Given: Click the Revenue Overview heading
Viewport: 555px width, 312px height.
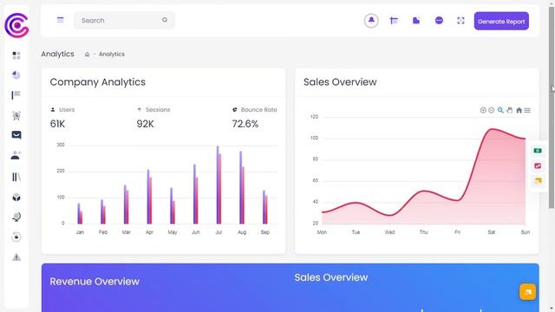Looking at the screenshot, I should 95,282.
